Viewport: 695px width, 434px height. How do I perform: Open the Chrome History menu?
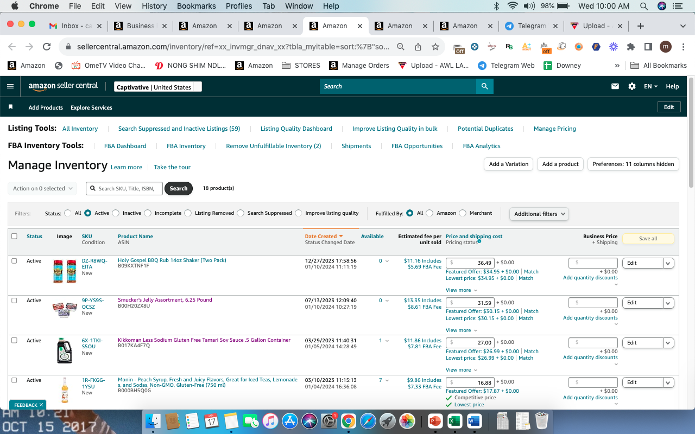tap(154, 6)
